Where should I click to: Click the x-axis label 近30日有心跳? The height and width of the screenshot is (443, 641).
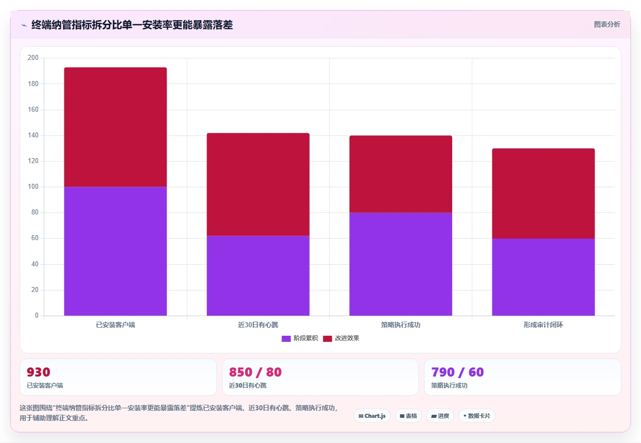tap(258, 325)
